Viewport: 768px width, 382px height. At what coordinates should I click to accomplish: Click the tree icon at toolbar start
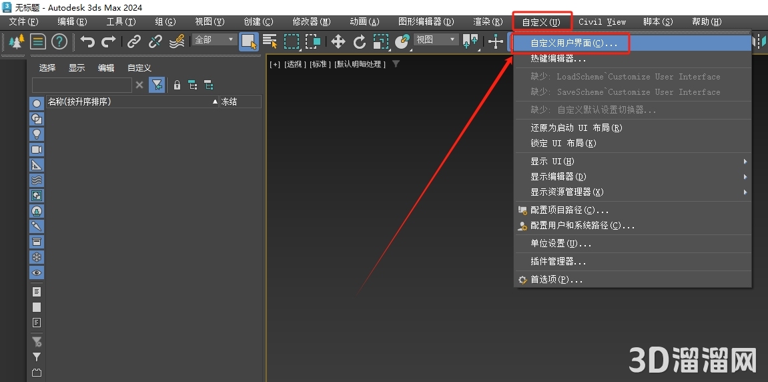(x=17, y=41)
